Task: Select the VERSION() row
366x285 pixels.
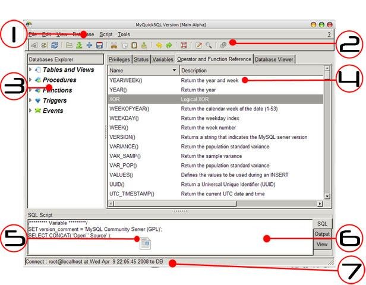Action: tap(216, 137)
